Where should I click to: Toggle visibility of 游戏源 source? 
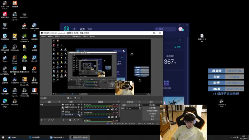78,112
